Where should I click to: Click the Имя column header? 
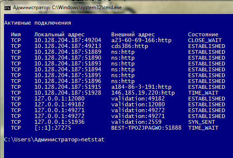16,35
